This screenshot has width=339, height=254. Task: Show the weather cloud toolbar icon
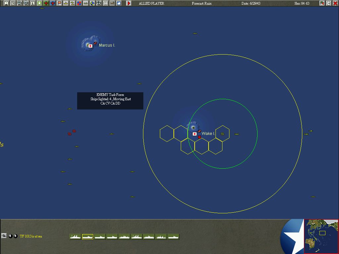tap(119, 3)
